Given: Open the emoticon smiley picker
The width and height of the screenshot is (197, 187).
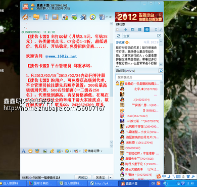Looking at the screenshot, I should [30, 151].
